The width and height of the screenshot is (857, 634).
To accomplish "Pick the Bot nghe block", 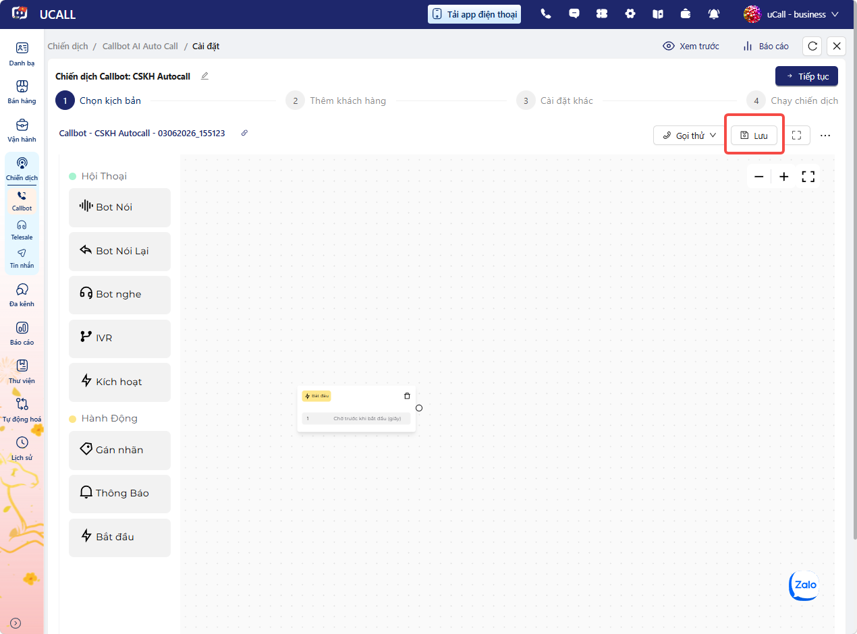I will 119,295.
